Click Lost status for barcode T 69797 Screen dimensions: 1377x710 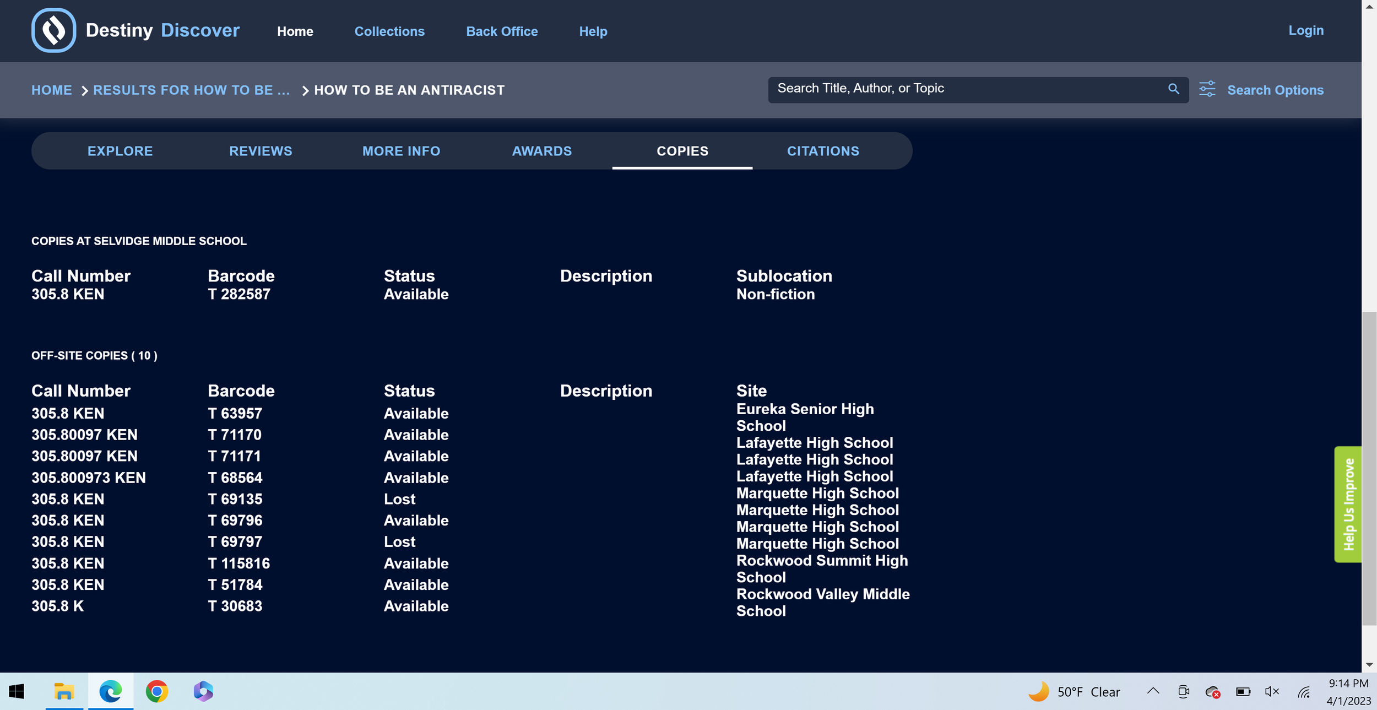(x=399, y=542)
